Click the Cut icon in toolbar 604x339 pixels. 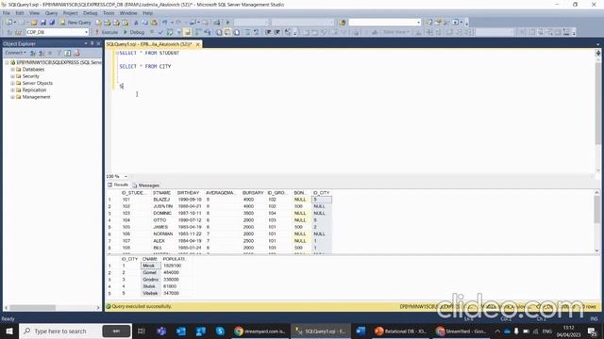pos(136,23)
